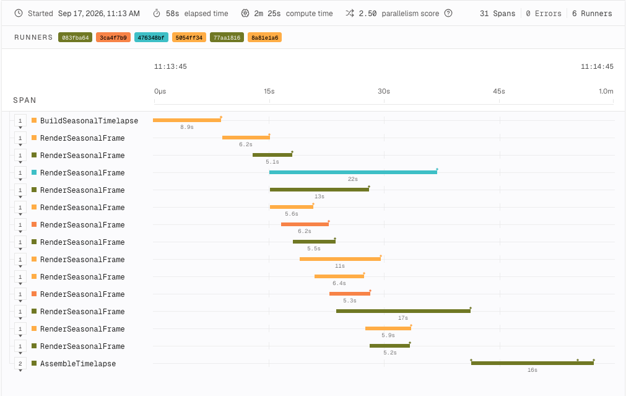626x396 pixels.
Task: Open the 31 Spans summary
Action: (x=497, y=13)
